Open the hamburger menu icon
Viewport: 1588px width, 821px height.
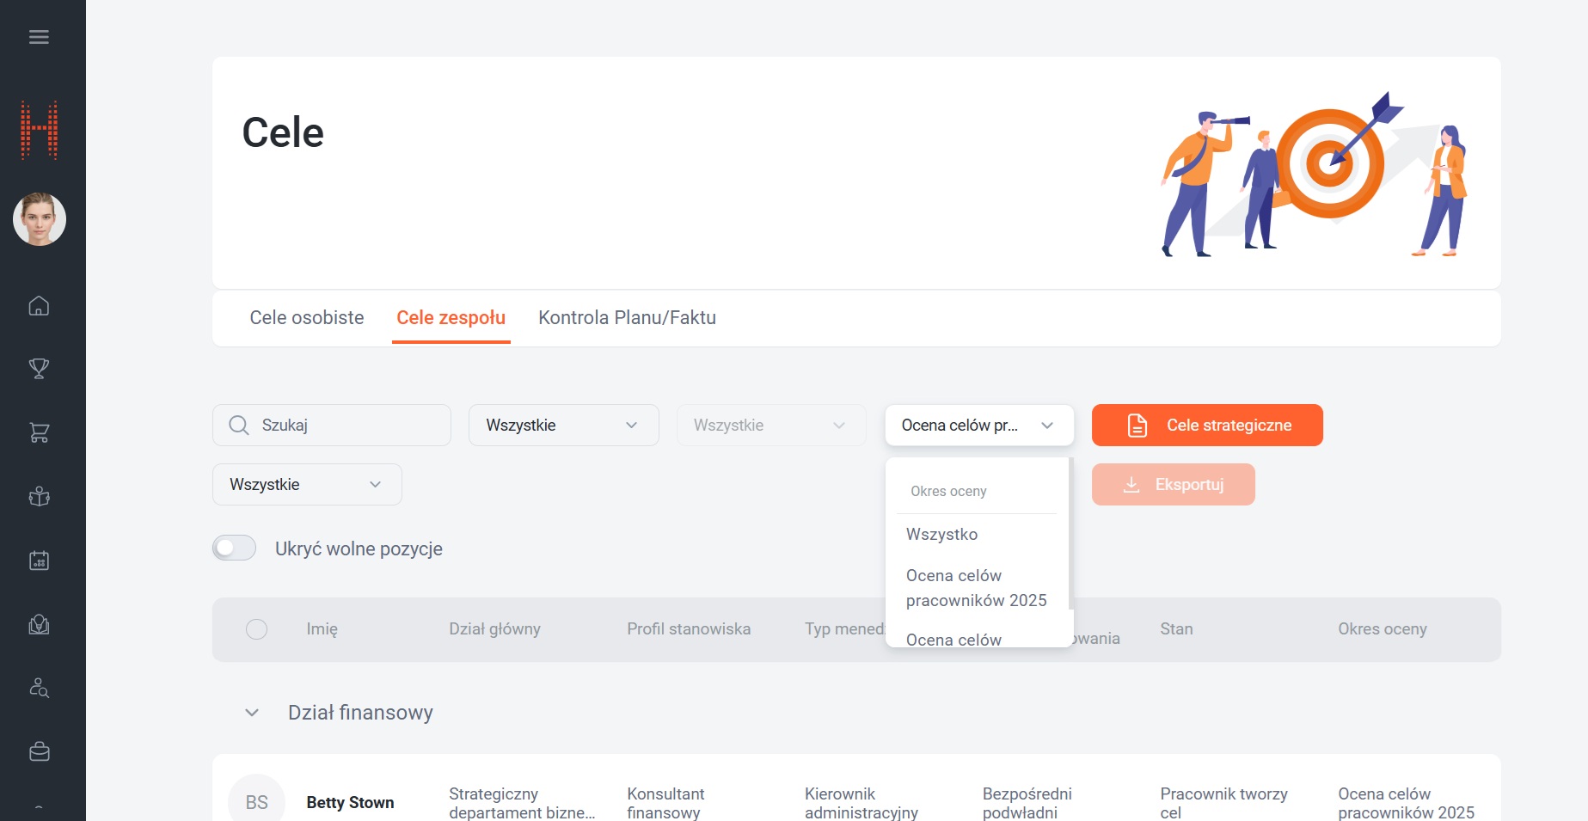click(x=39, y=37)
